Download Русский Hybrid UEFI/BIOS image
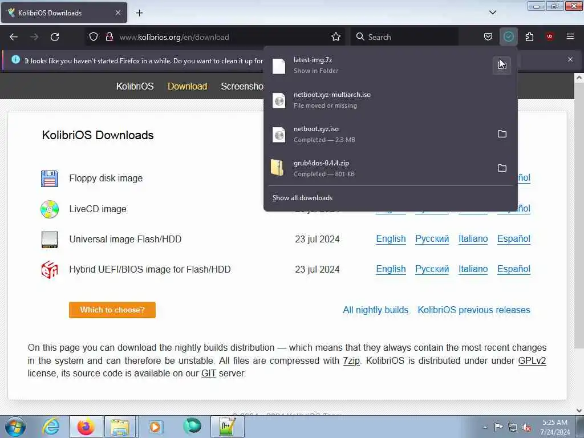The image size is (584, 438). [x=432, y=269]
